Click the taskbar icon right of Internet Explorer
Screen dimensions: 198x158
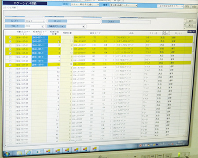click(38, 152)
